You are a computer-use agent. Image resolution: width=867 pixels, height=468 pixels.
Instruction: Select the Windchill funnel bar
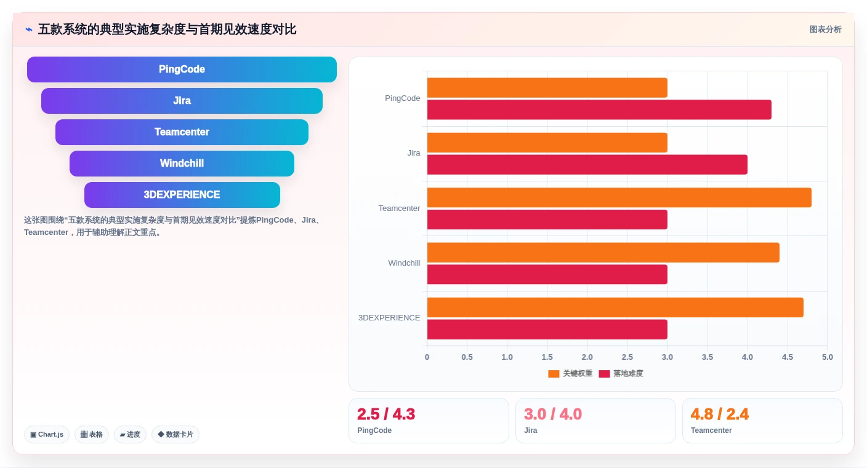pyautogui.click(x=182, y=164)
